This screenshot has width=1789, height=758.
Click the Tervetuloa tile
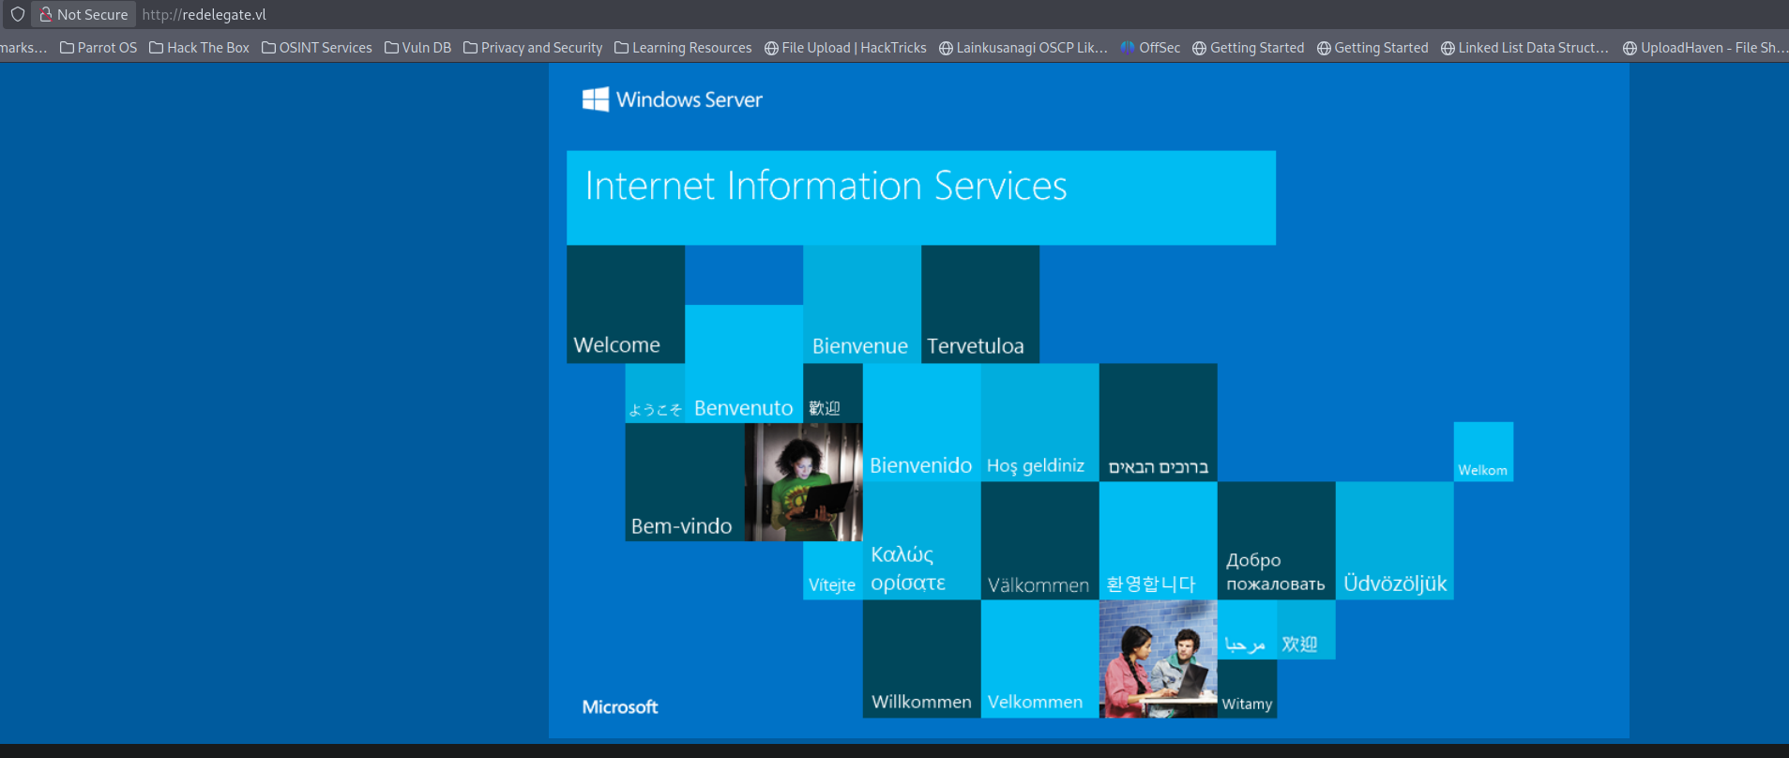980,304
